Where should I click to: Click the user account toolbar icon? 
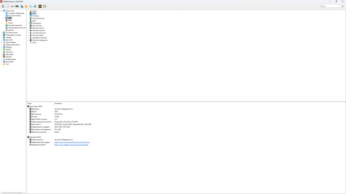click(x=35, y=6)
